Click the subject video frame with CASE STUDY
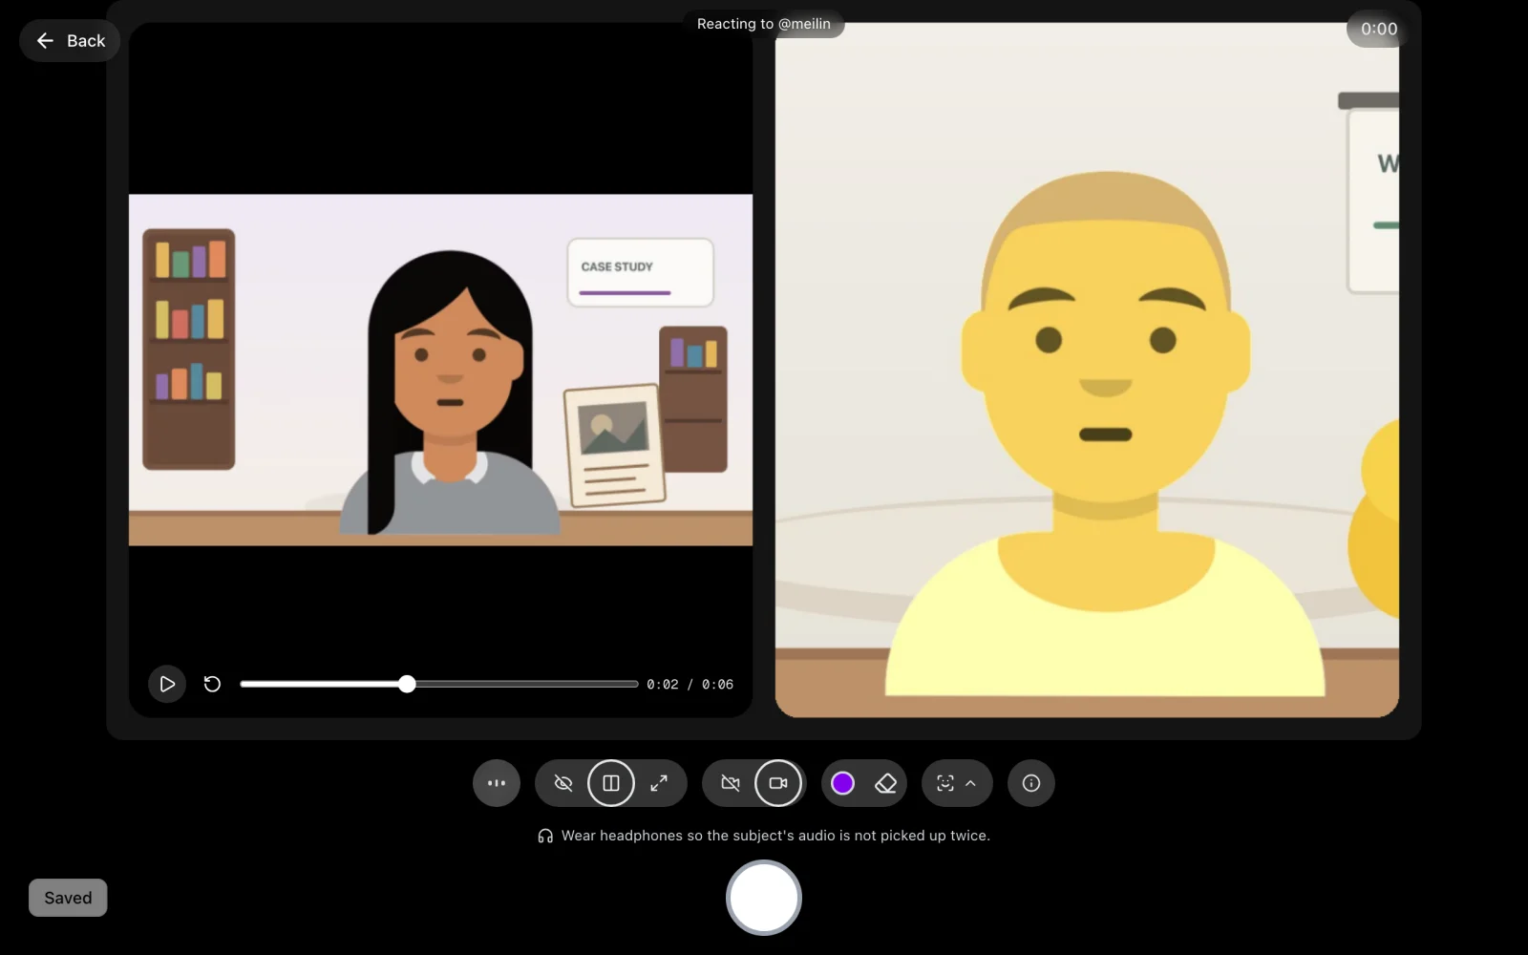The width and height of the screenshot is (1528, 955). [x=440, y=370]
